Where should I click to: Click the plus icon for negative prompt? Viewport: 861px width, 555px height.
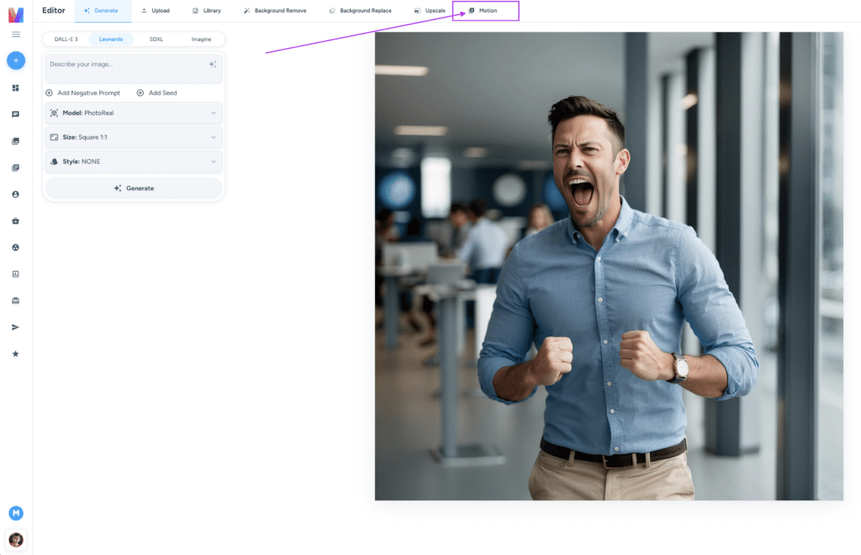(x=49, y=92)
